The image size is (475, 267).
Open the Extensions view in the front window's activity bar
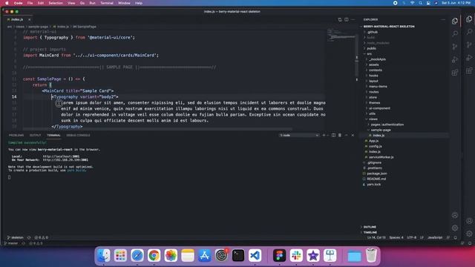click(x=455, y=73)
